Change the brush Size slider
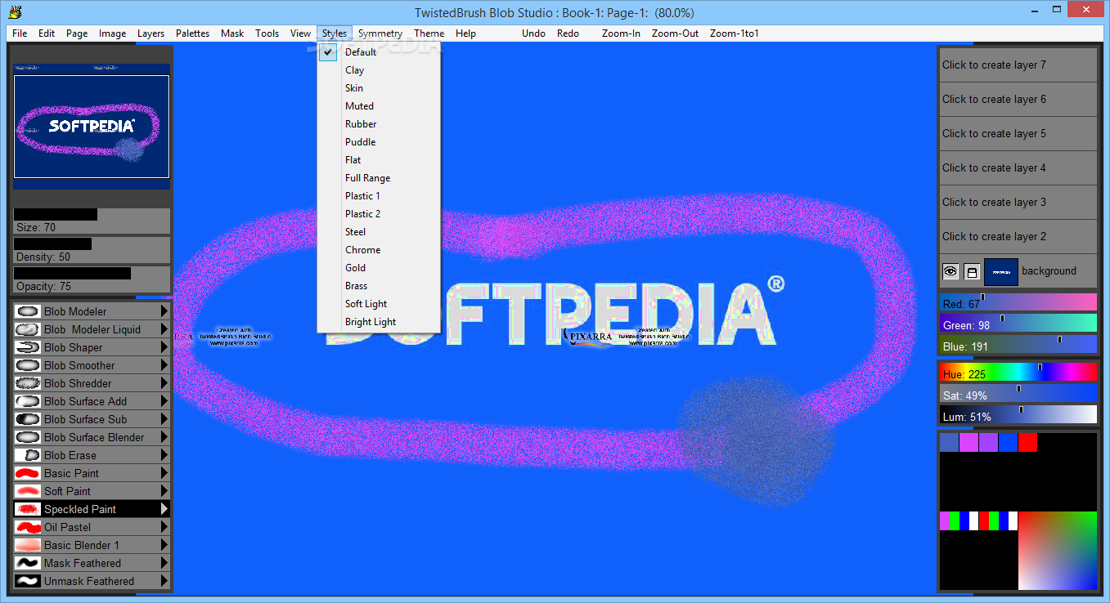This screenshot has height=603, width=1110. pos(92,221)
